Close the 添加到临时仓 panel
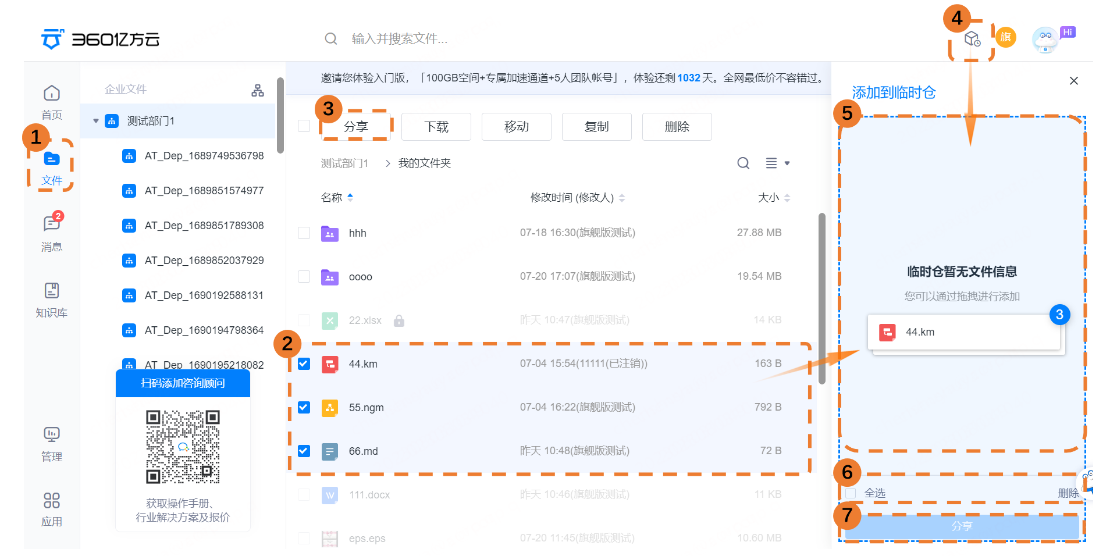1117x556 pixels. click(1074, 81)
